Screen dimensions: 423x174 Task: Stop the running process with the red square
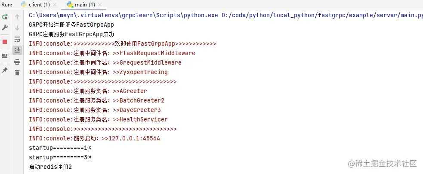(5, 42)
